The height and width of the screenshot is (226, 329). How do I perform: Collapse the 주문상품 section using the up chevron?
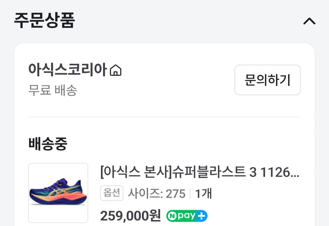(309, 21)
